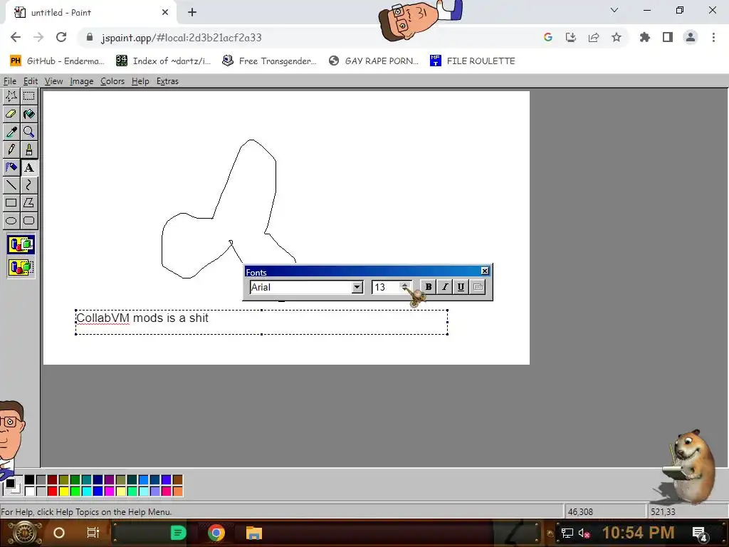Open Task View from the taskbar

tap(93, 533)
